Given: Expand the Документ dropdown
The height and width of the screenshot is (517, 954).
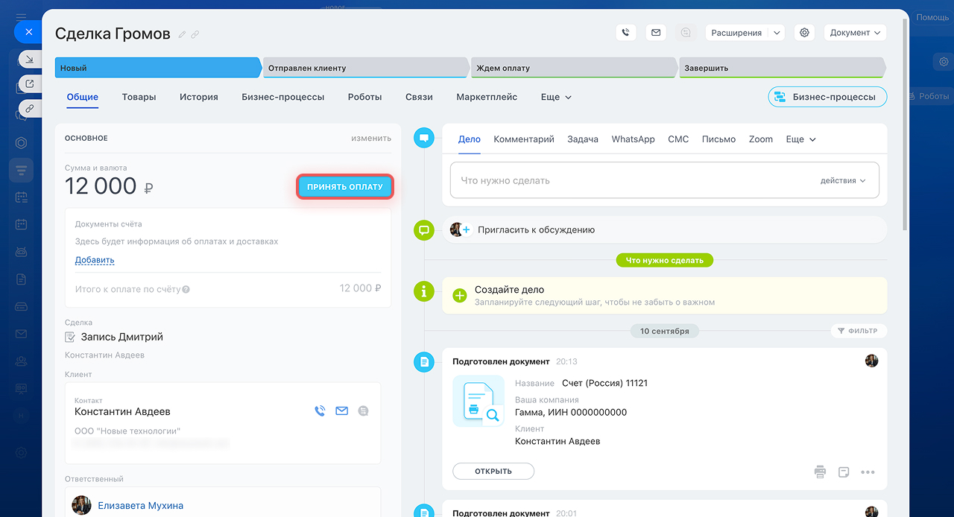Looking at the screenshot, I should (855, 33).
